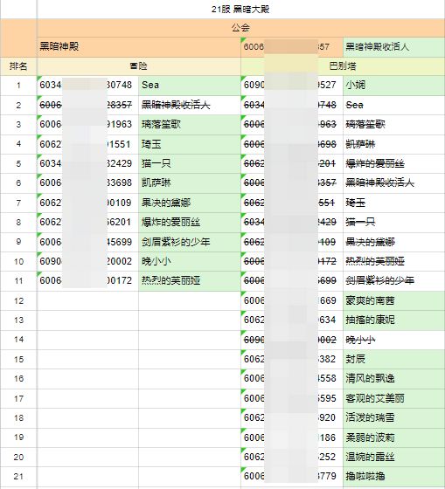Select the 黑暗神殿 guild name cell
Image resolution: width=445 pixels, height=489 pixels.
(139, 47)
